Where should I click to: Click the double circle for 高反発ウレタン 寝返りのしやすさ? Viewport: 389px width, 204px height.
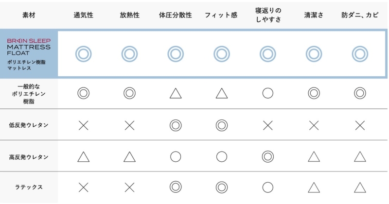click(267, 156)
